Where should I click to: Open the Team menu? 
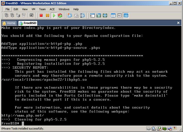42,9
